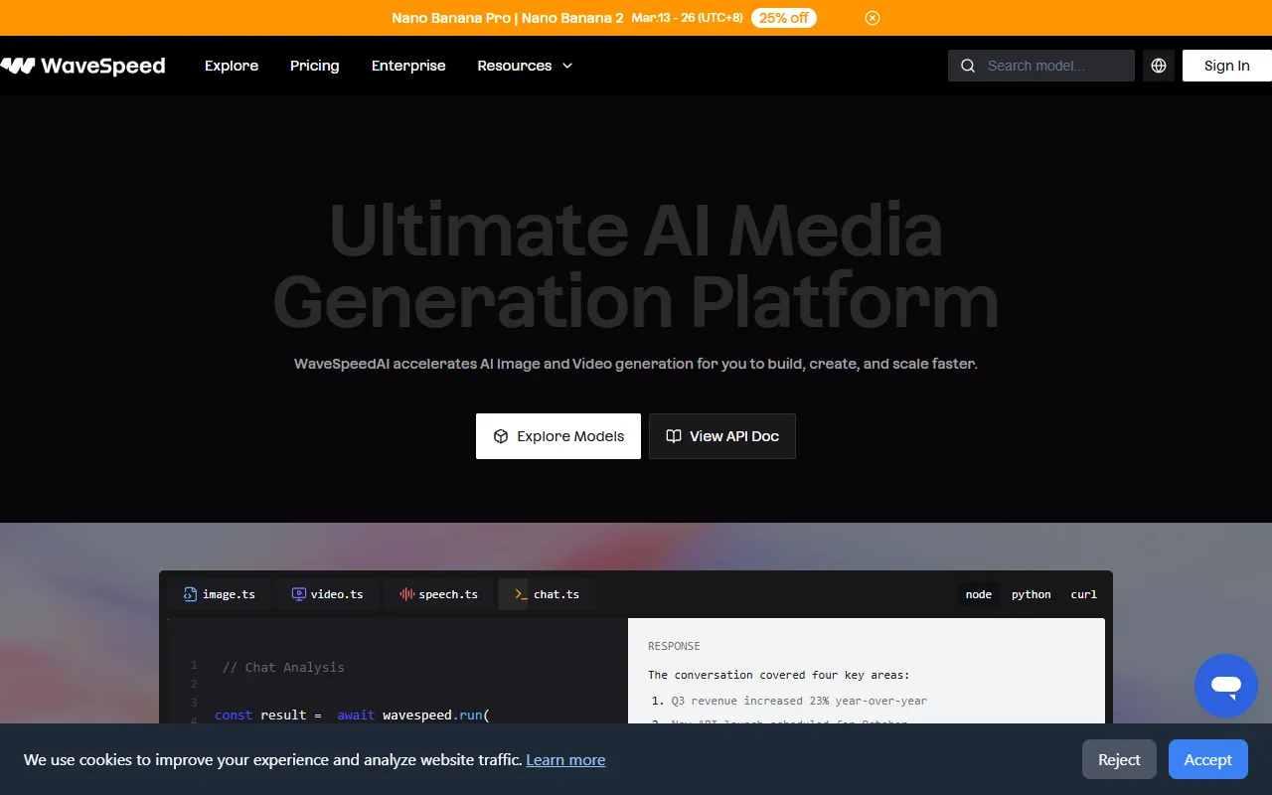Open the Explore menu item
This screenshot has height=795, width=1272.
(x=232, y=66)
